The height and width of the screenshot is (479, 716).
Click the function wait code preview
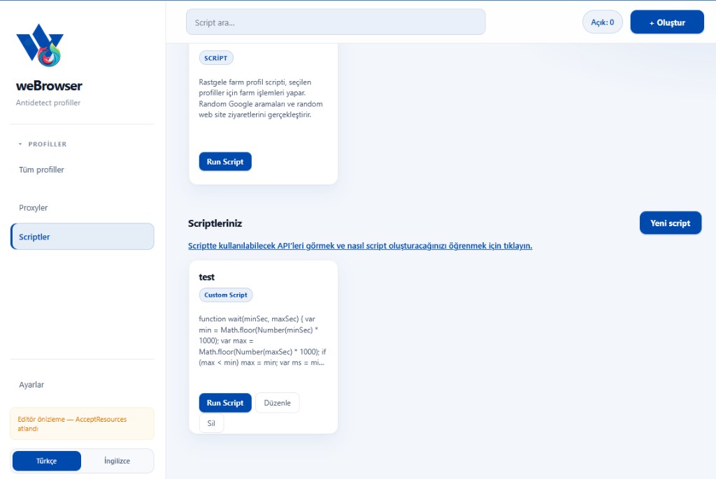pos(263,341)
